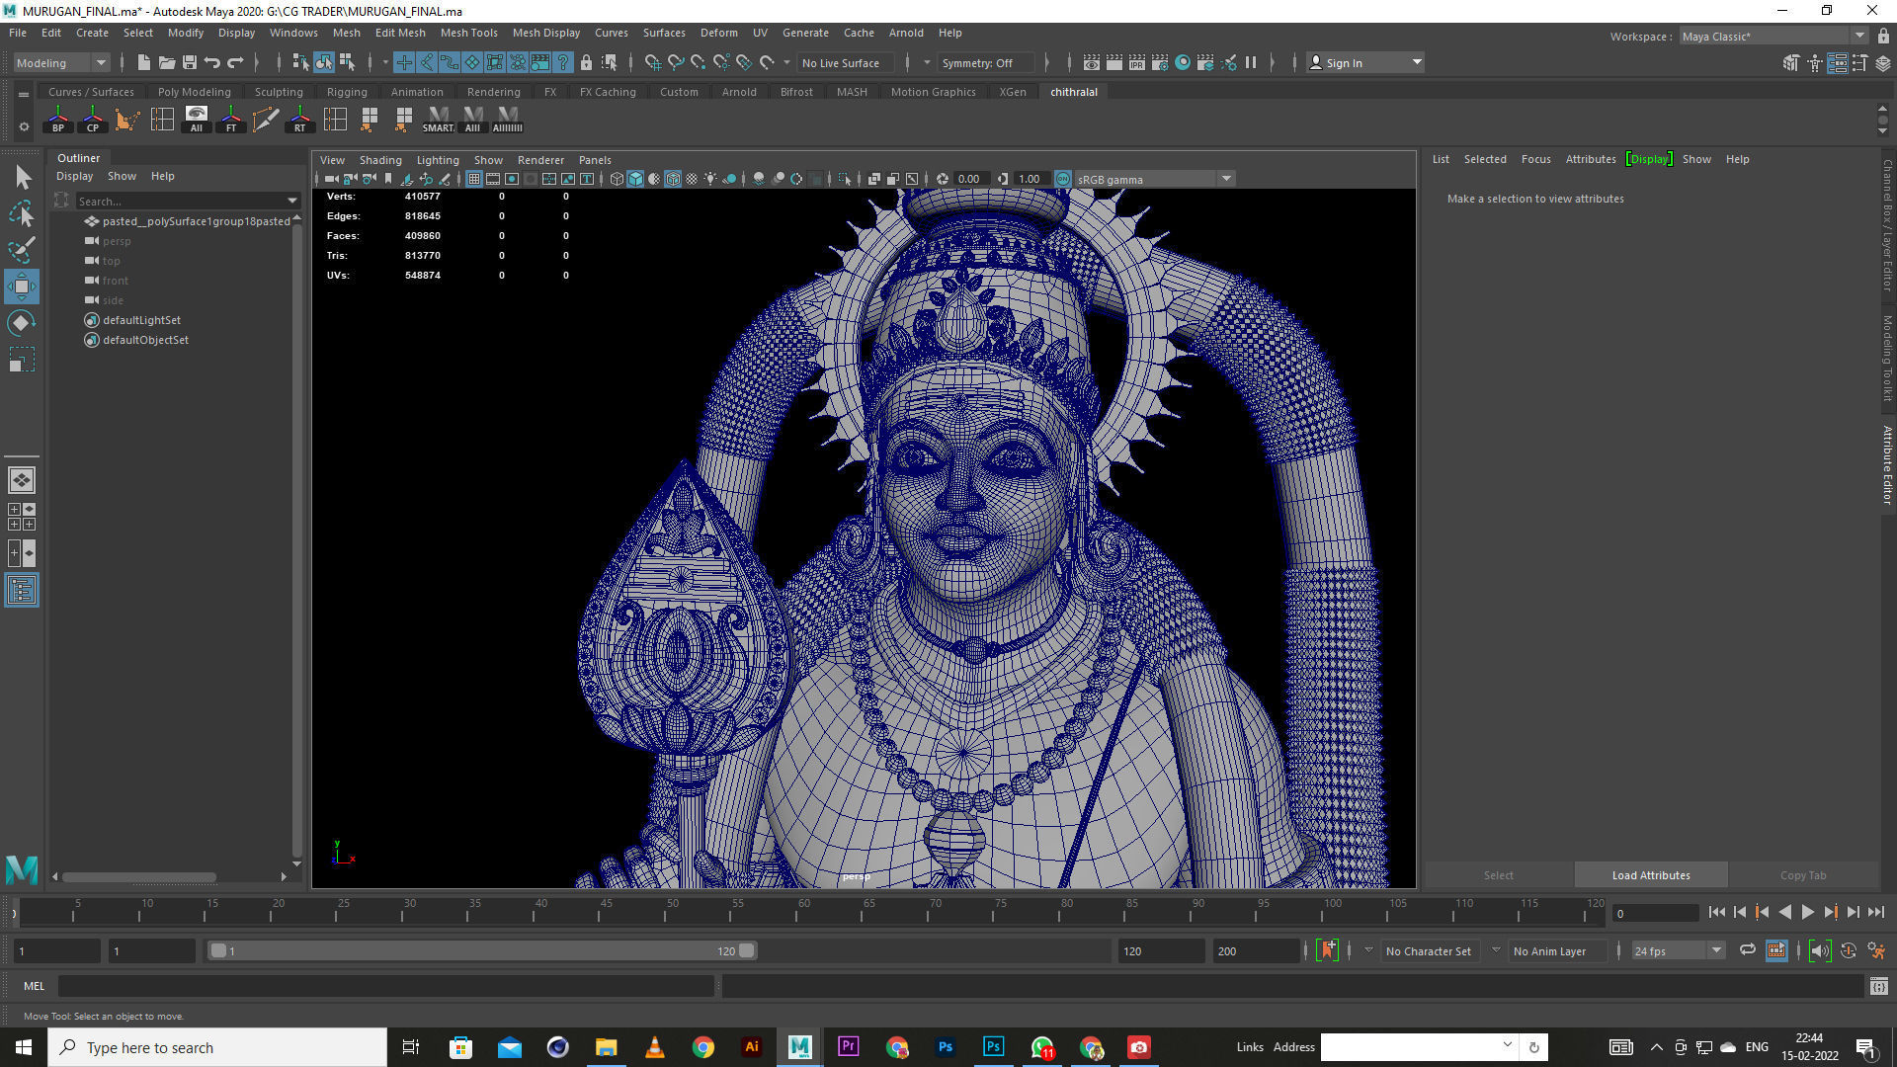This screenshot has width=1897, height=1067.
Task: Switch to the Sculpting shelf tab
Action: (x=279, y=92)
